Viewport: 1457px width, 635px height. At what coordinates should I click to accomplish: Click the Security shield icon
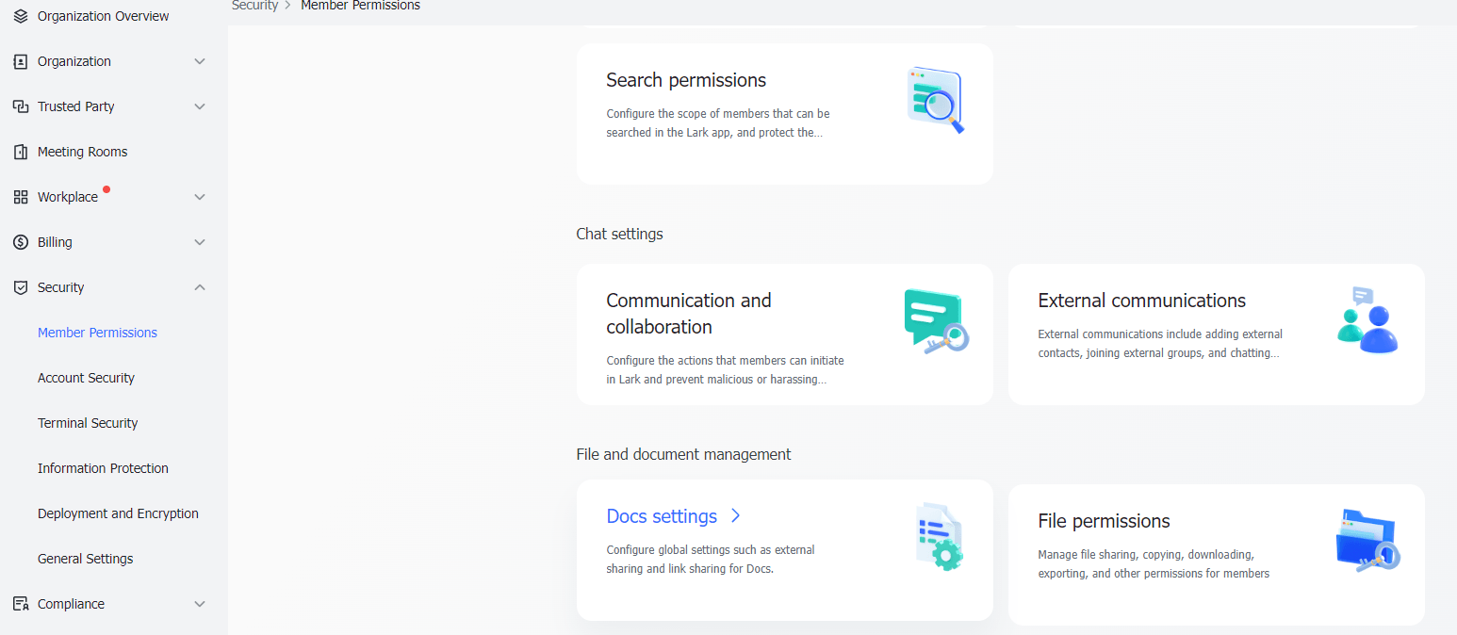coord(21,286)
